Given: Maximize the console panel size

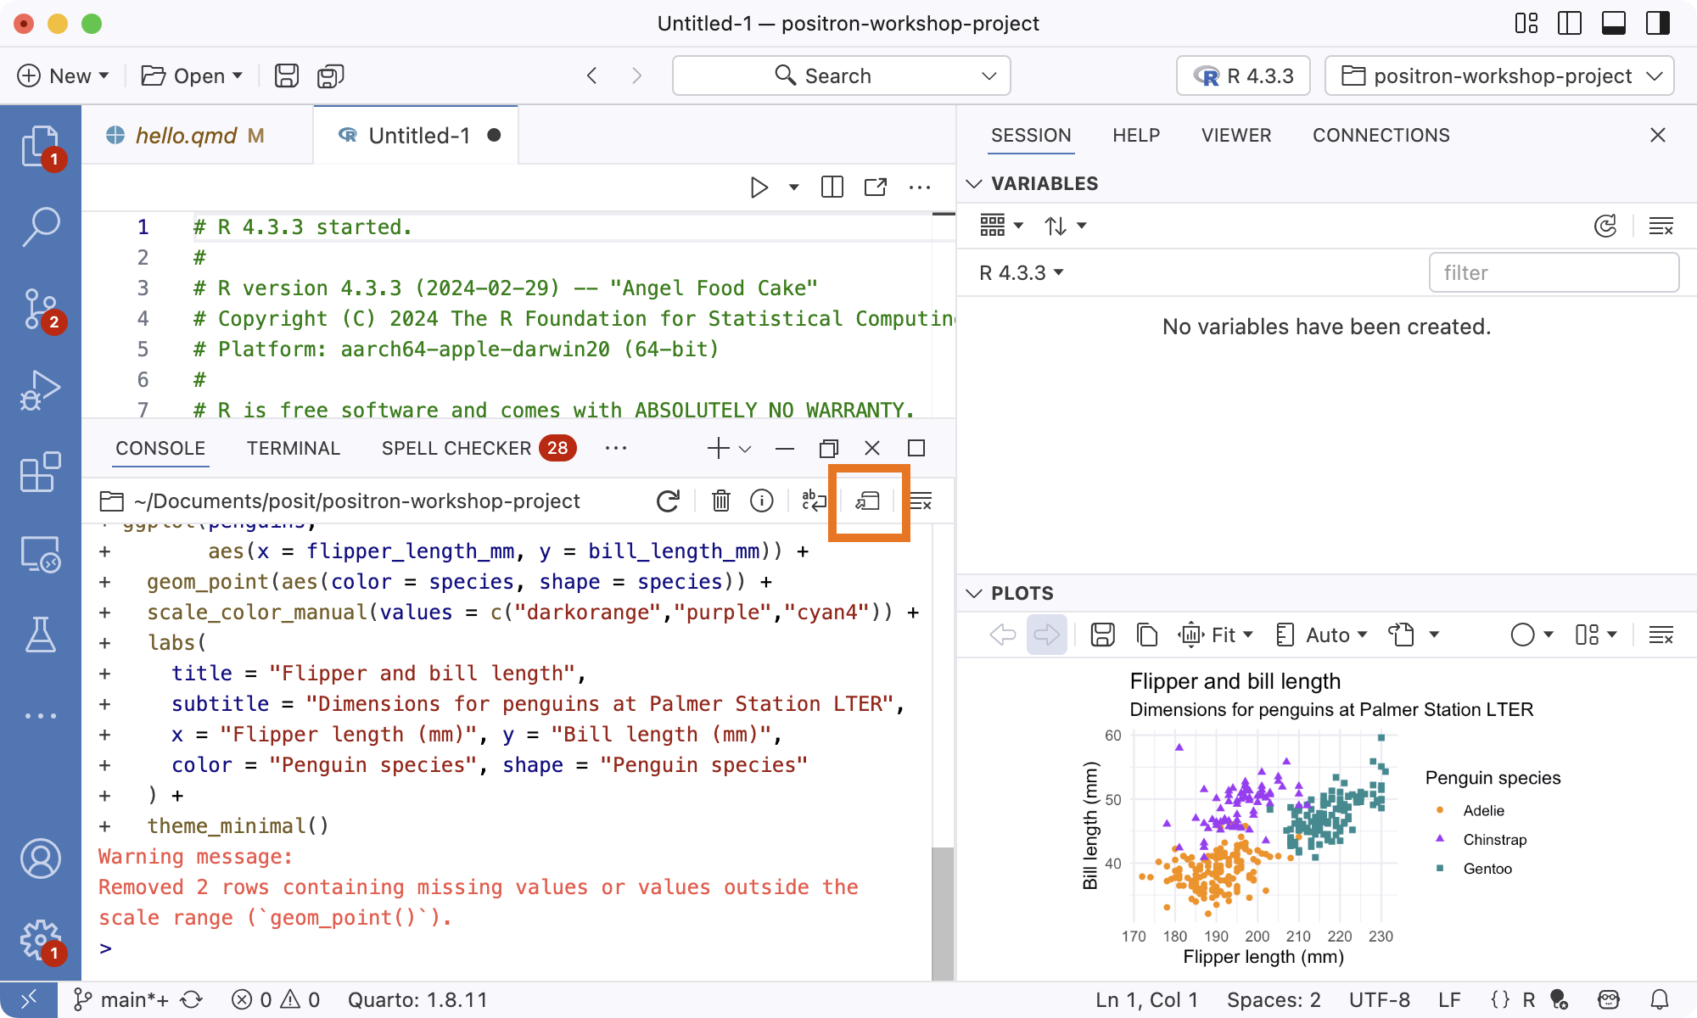Looking at the screenshot, I should click(x=916, y=448).
